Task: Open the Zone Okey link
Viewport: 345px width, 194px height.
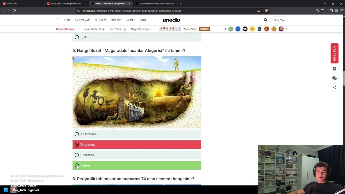Action: pos(190,29)
